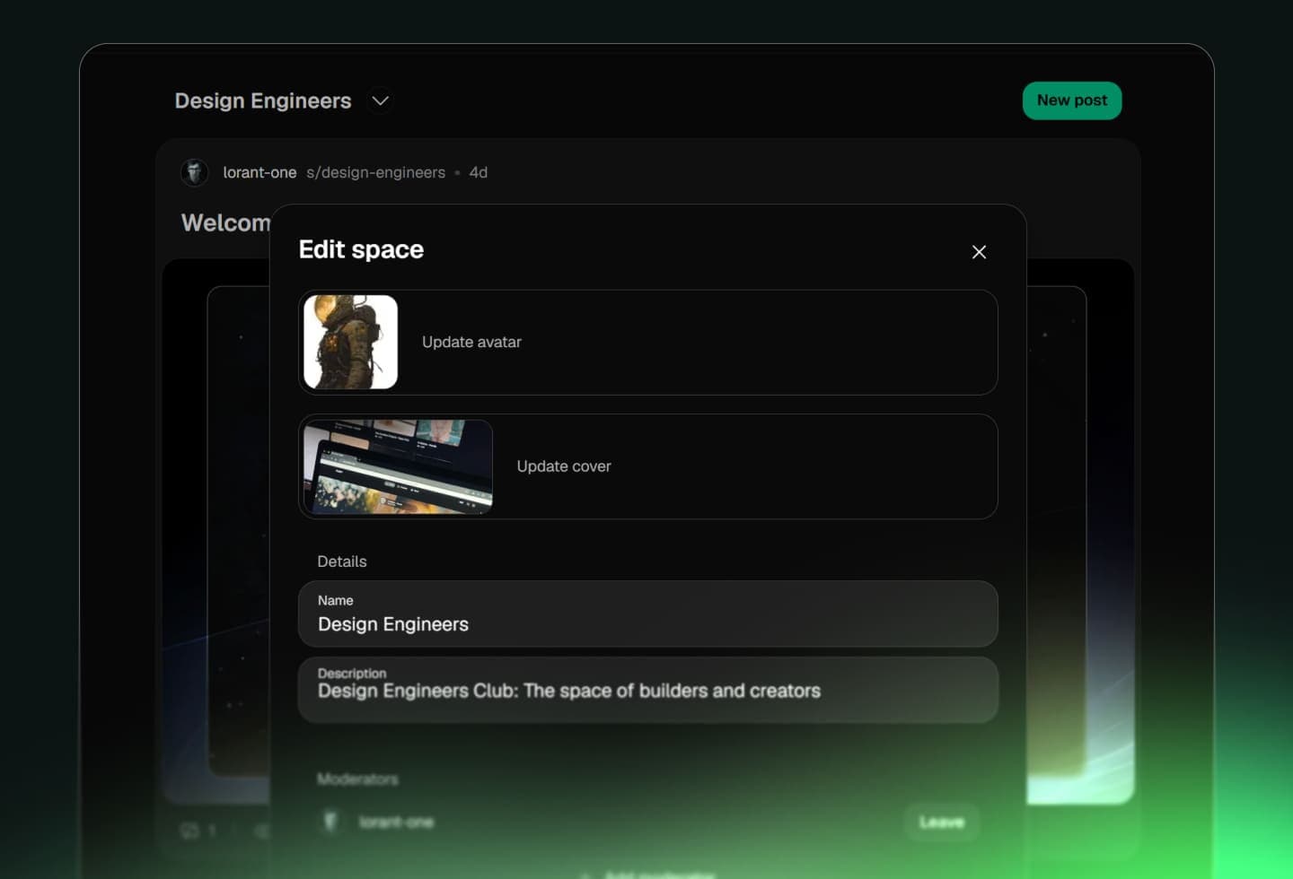Click the 4d post timestamp
Image resolution: width=1293 pixels, height=879 pixels.
[x=479, y=172]
